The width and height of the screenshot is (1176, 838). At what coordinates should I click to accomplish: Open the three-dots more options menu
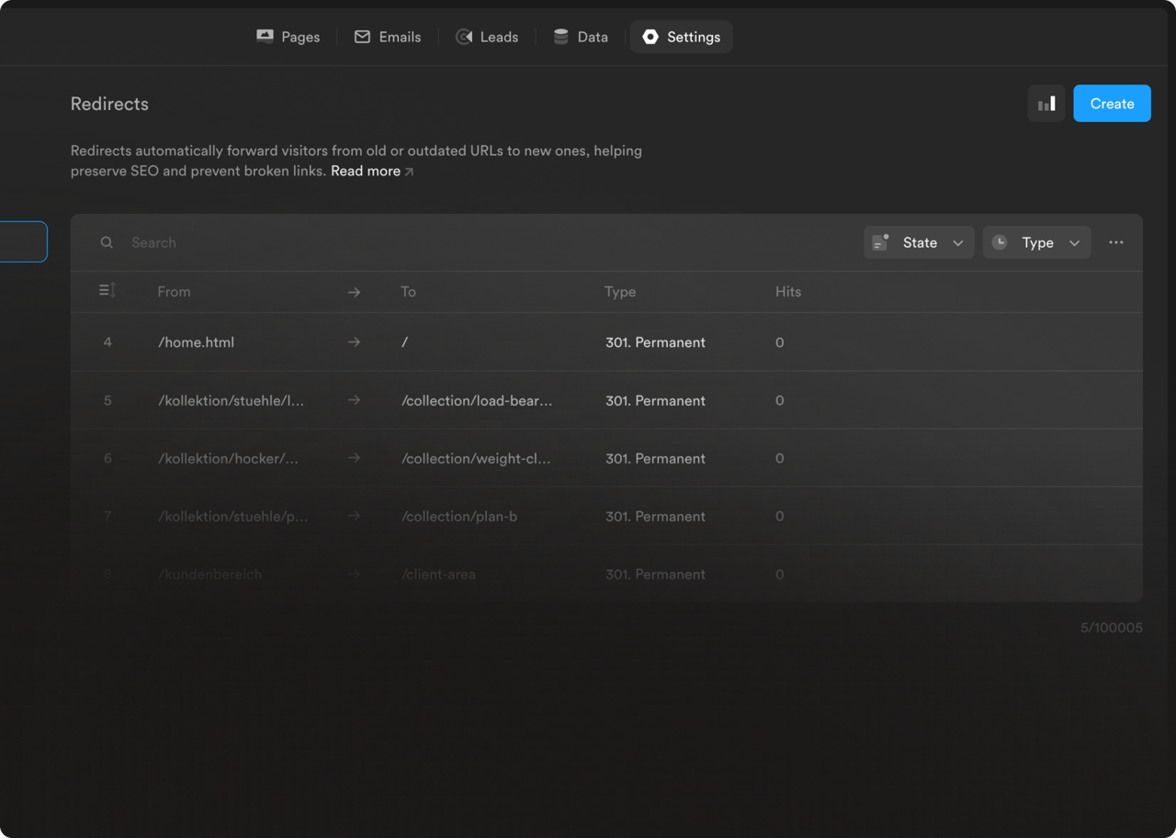coord(1115,242)
